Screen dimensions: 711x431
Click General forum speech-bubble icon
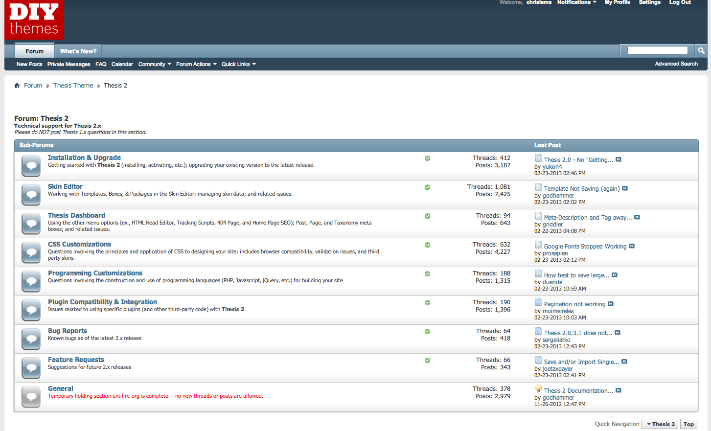tap(31, 397)
